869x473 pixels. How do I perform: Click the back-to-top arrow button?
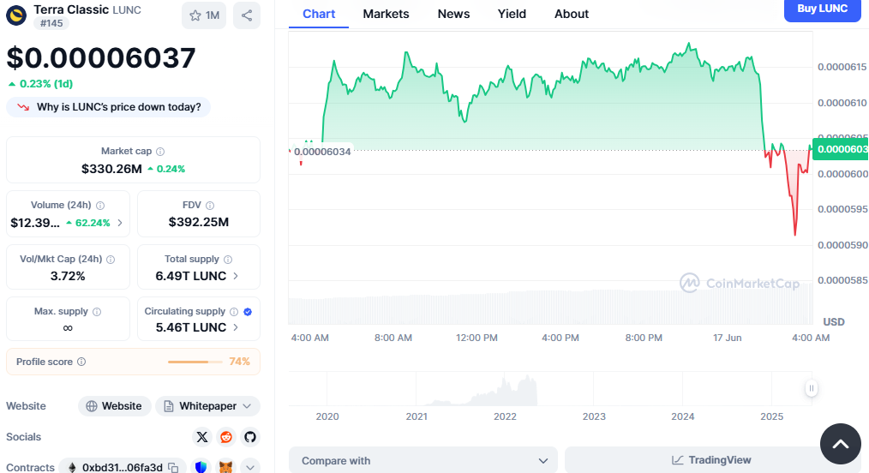click(x=841, y=444)
